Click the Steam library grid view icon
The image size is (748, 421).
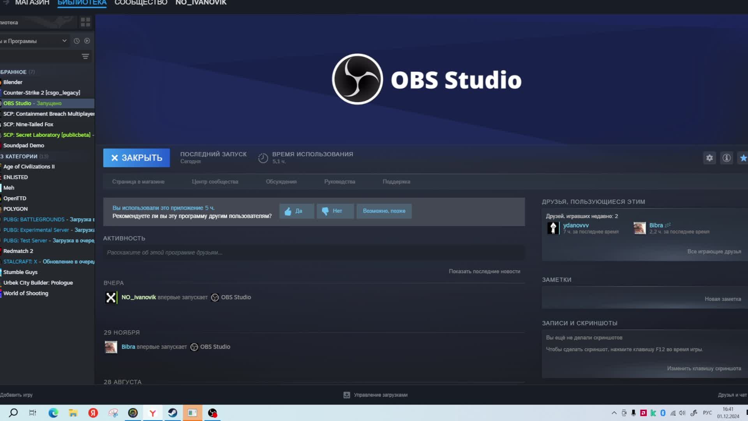85,22
